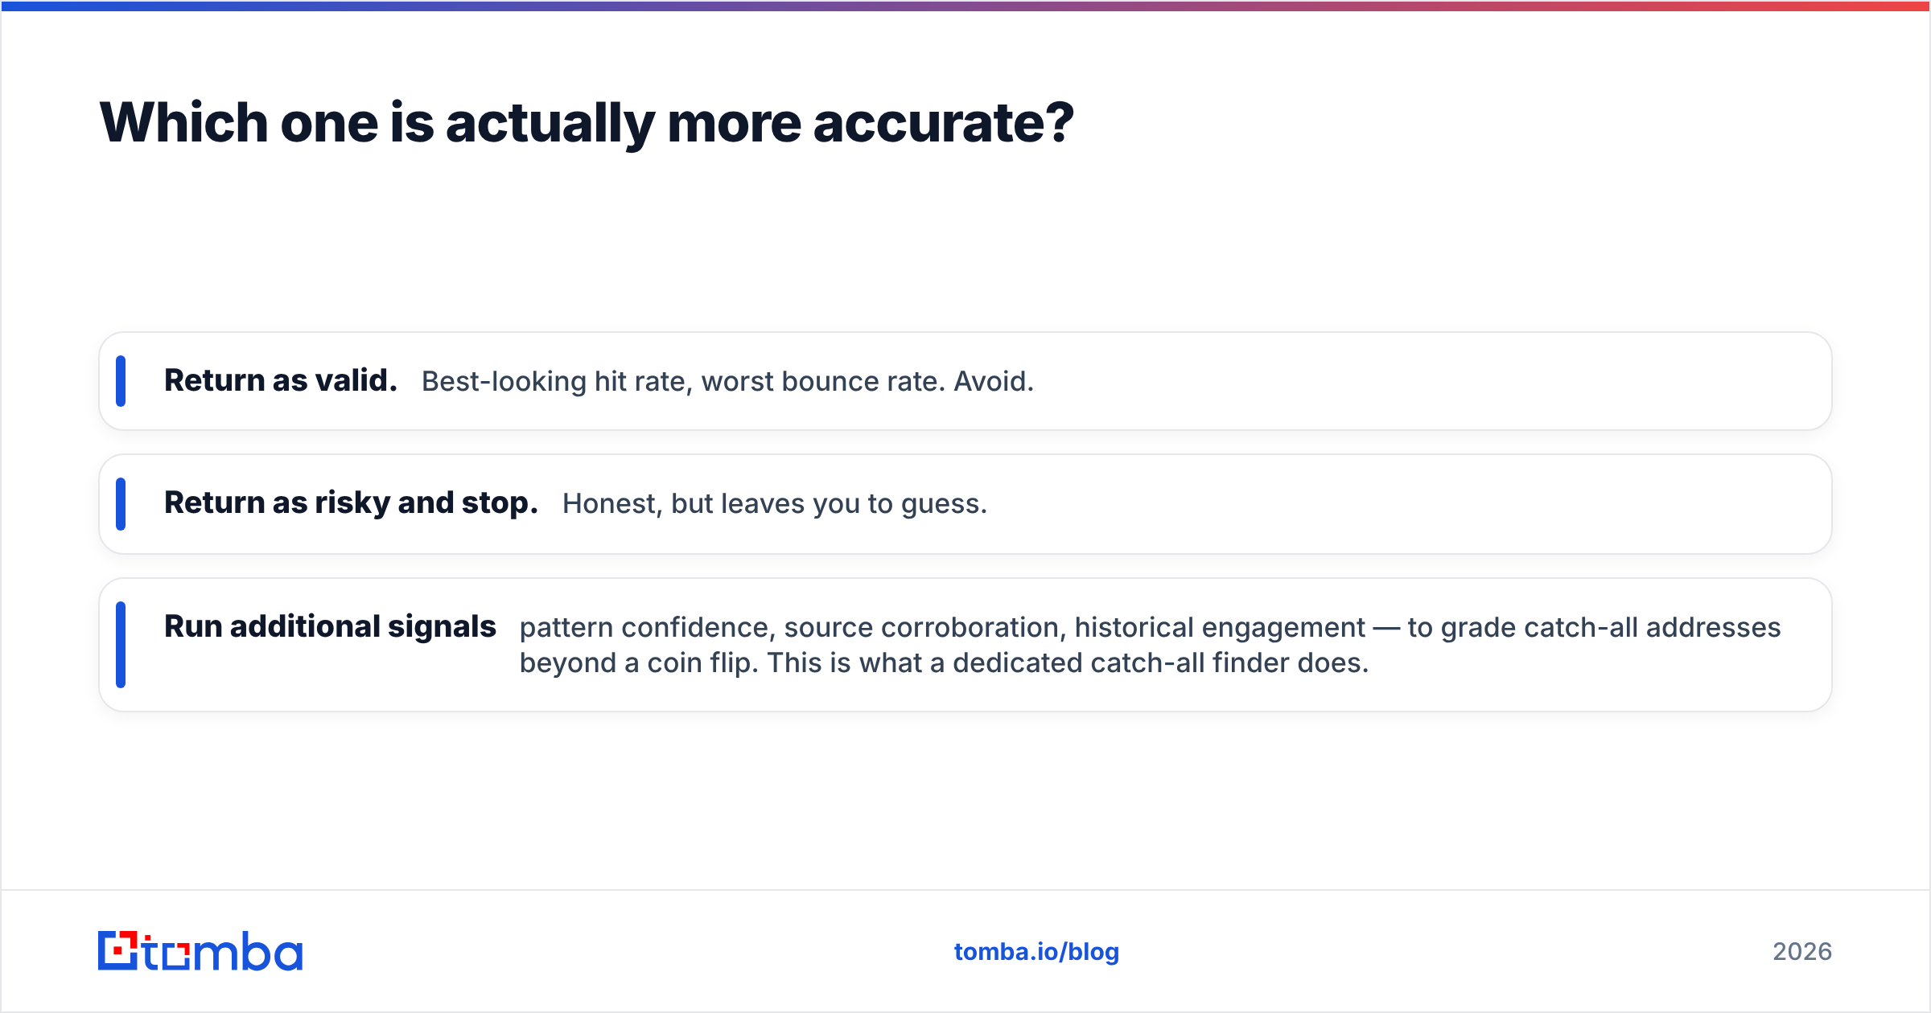Open the tomba.io/blog link

1036,952
